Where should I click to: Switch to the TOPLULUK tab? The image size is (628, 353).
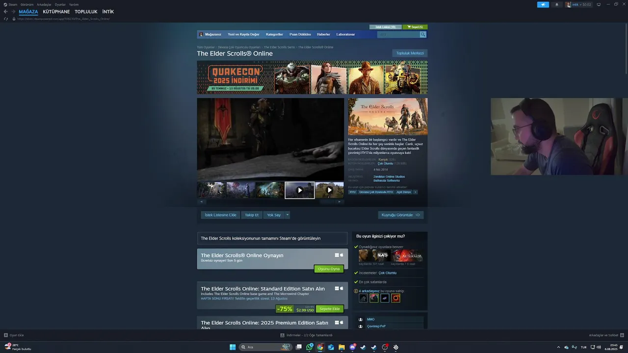tap(86, 12)
